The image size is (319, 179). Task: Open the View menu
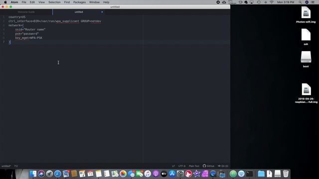point(41,2)
